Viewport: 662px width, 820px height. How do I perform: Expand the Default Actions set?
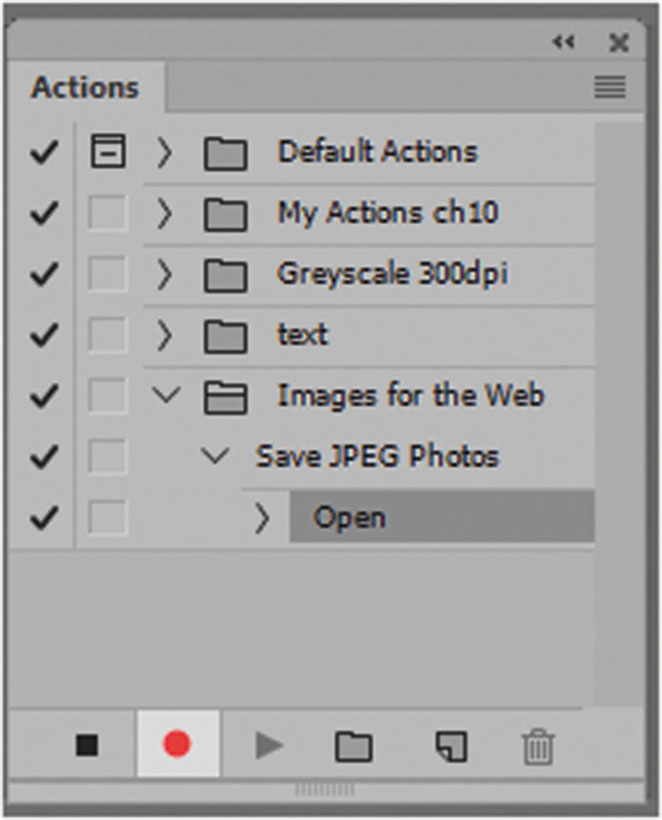point(164,154)
